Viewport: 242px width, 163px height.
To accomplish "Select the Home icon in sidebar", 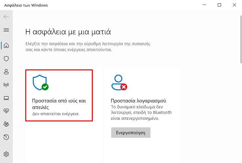I will tap(6, 45).
